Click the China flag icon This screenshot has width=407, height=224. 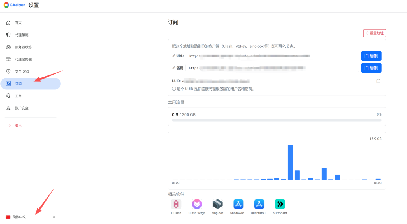8,217
